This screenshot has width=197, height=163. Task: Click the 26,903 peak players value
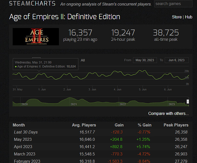[181, 154]
